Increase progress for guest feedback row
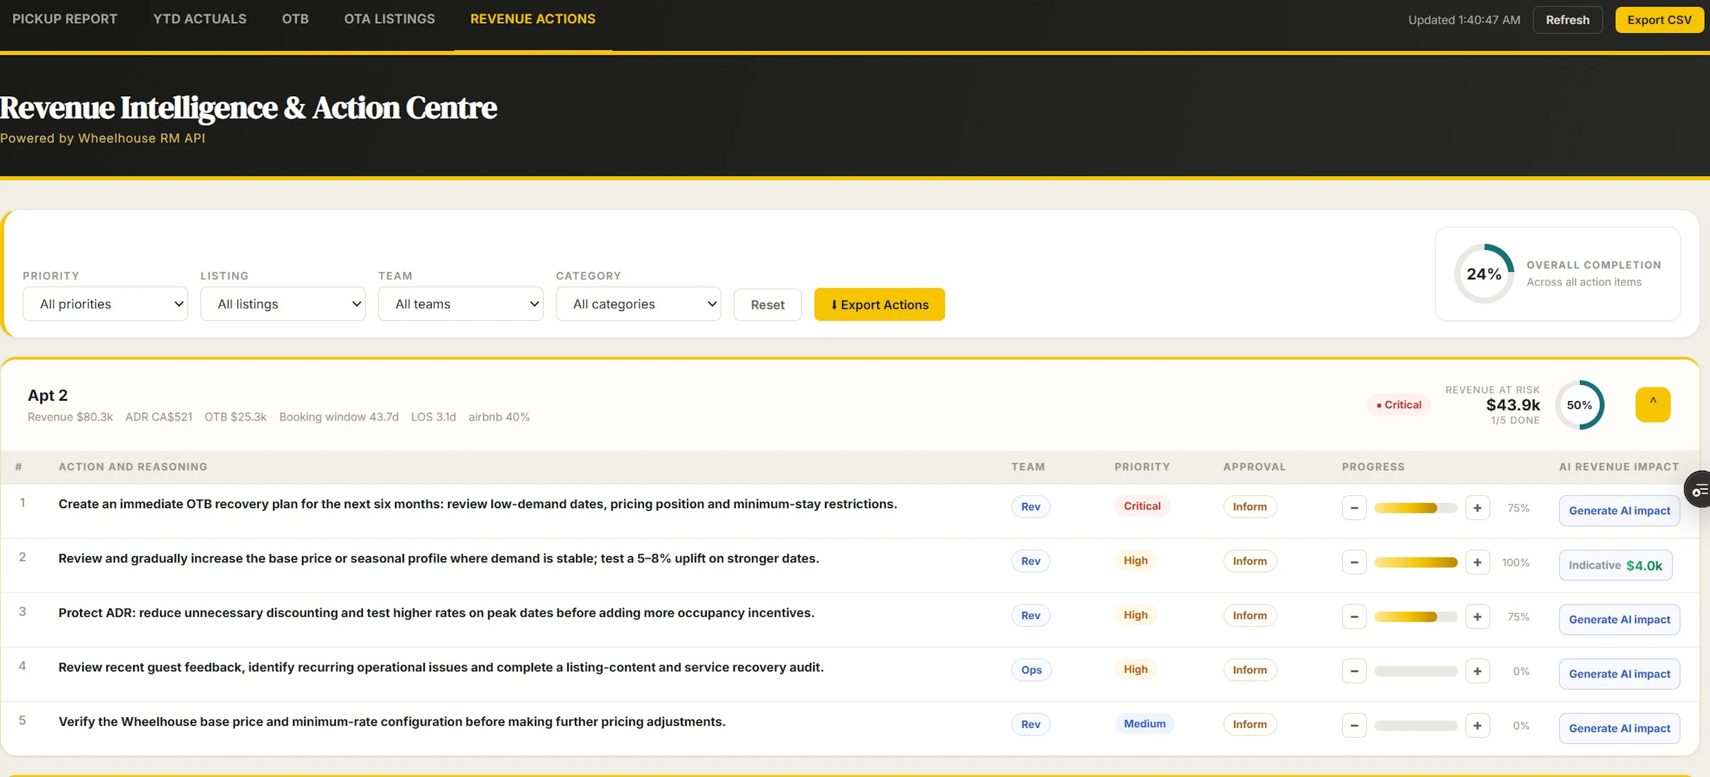The height and width of the screenshot is (777, 1710). 1477,671
